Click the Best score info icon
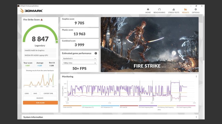Viewport: 222px width, 124px height. (x=54, y=63)
